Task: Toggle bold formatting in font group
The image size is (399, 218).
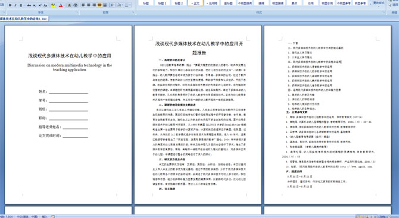Action: tap(10, 5)
